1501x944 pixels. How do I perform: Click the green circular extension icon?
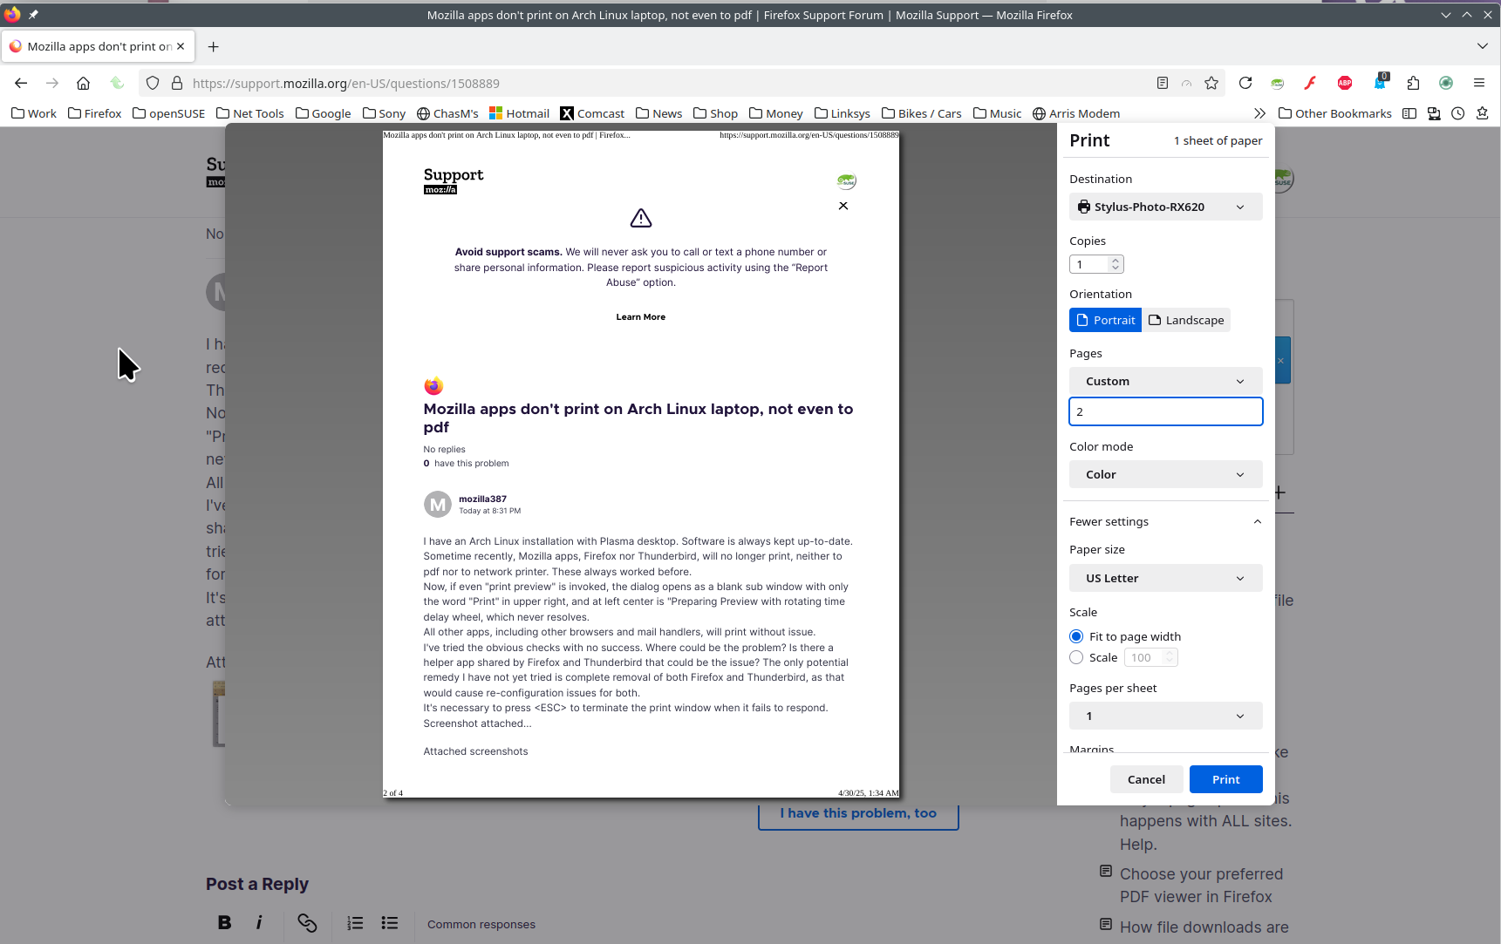[1446, 83]
